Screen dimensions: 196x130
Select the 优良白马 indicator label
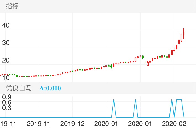(19, 88)
